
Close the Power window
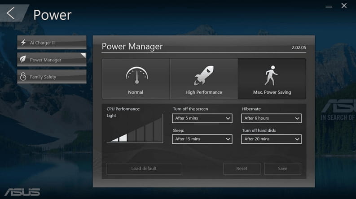coord(344,6)
